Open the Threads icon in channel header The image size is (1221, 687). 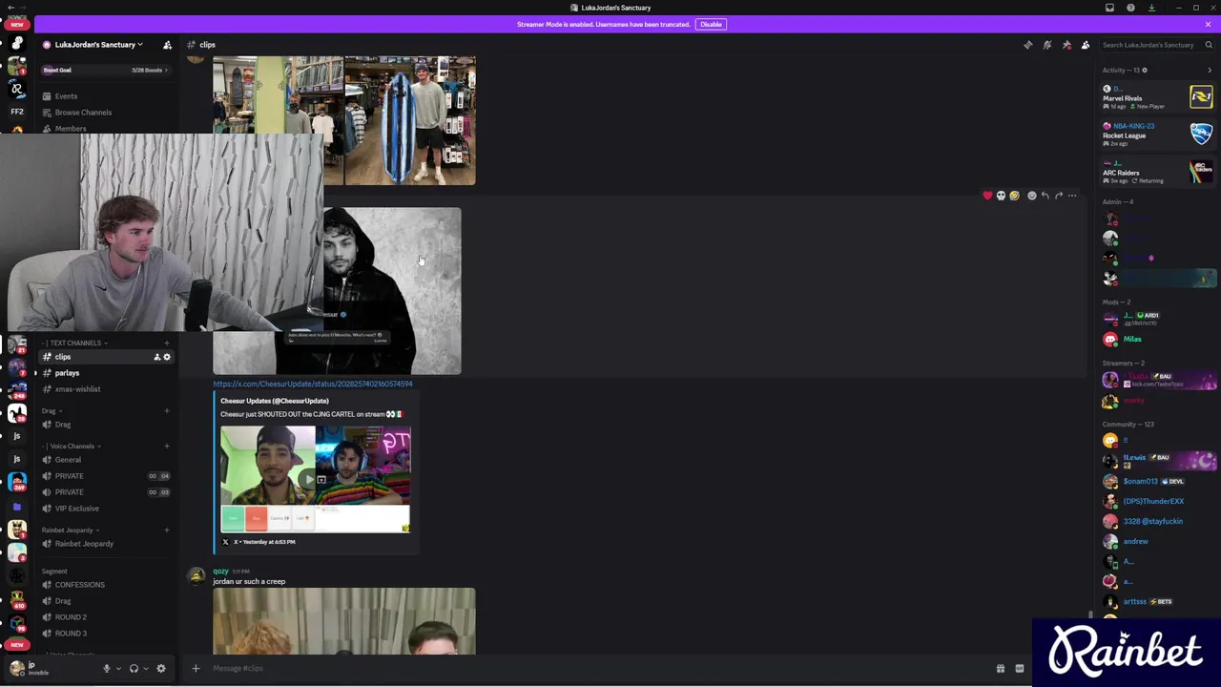(x=1027, y=45)
